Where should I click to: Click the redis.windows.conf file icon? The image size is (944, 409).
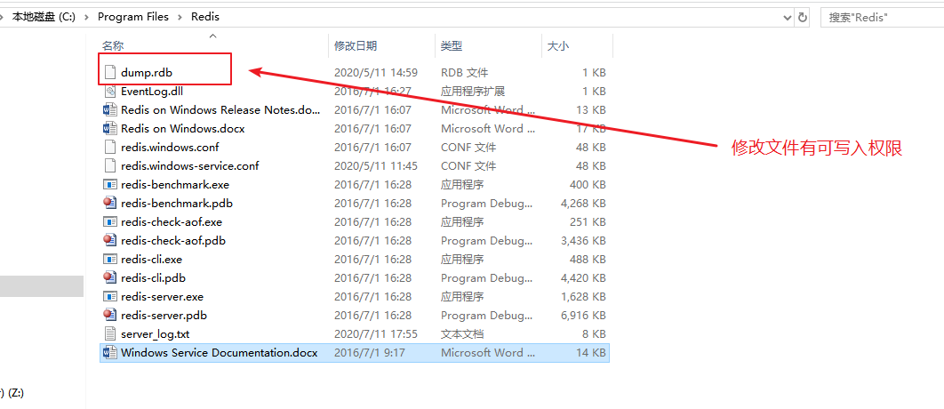pyautogui.click(x=109, y=148)
